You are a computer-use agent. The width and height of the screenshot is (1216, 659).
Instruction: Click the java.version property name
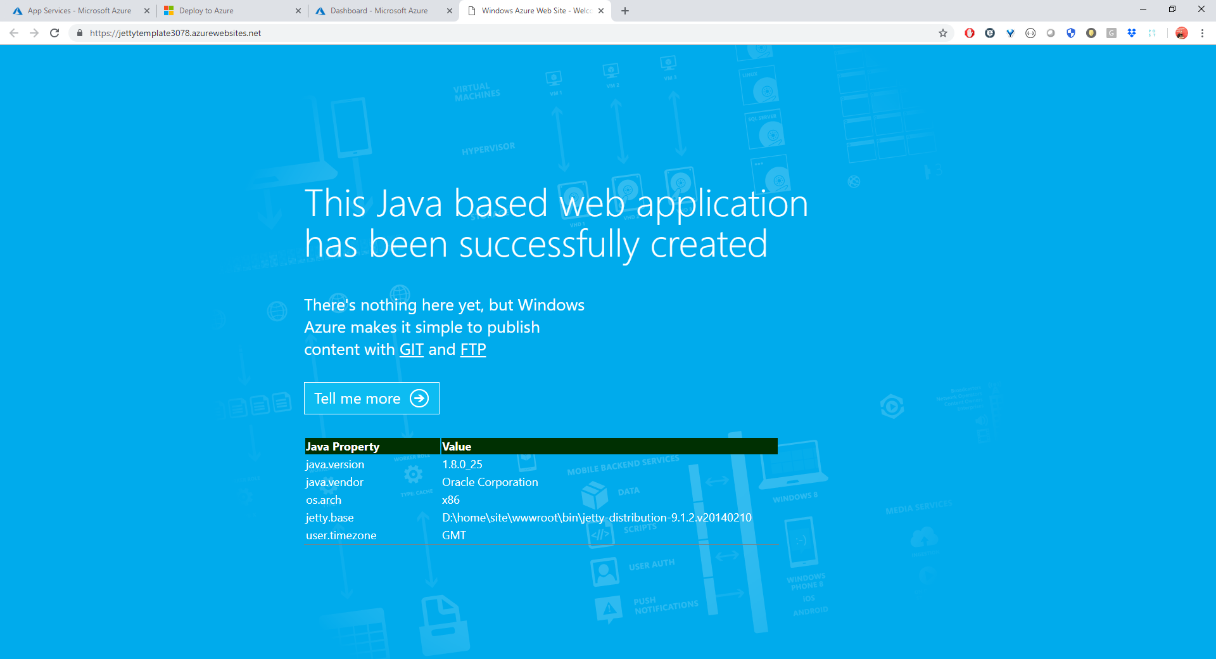click(335, 464)
